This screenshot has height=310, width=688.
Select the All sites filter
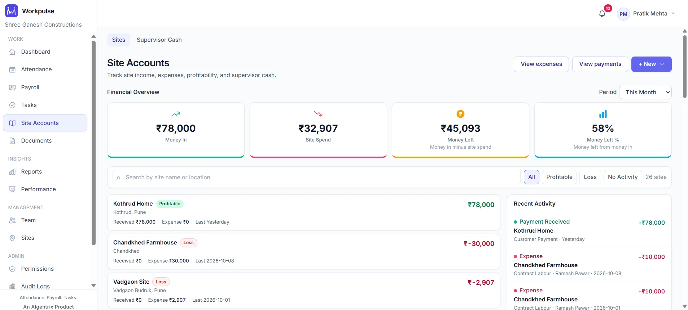531,177
